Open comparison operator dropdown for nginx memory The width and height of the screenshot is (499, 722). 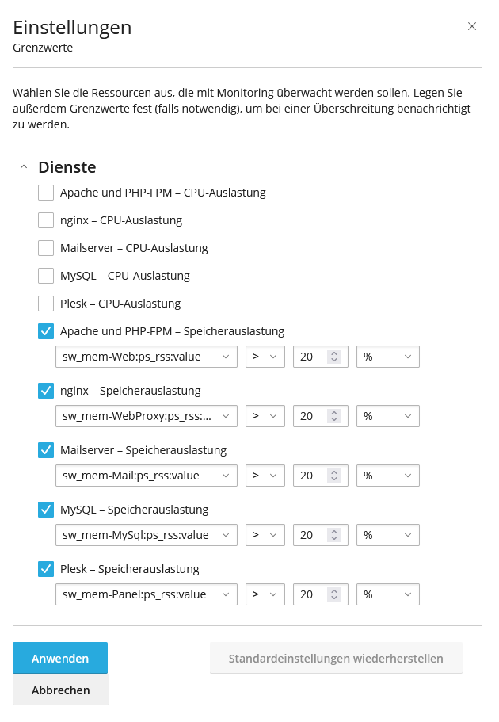click(x=265, y=416)
